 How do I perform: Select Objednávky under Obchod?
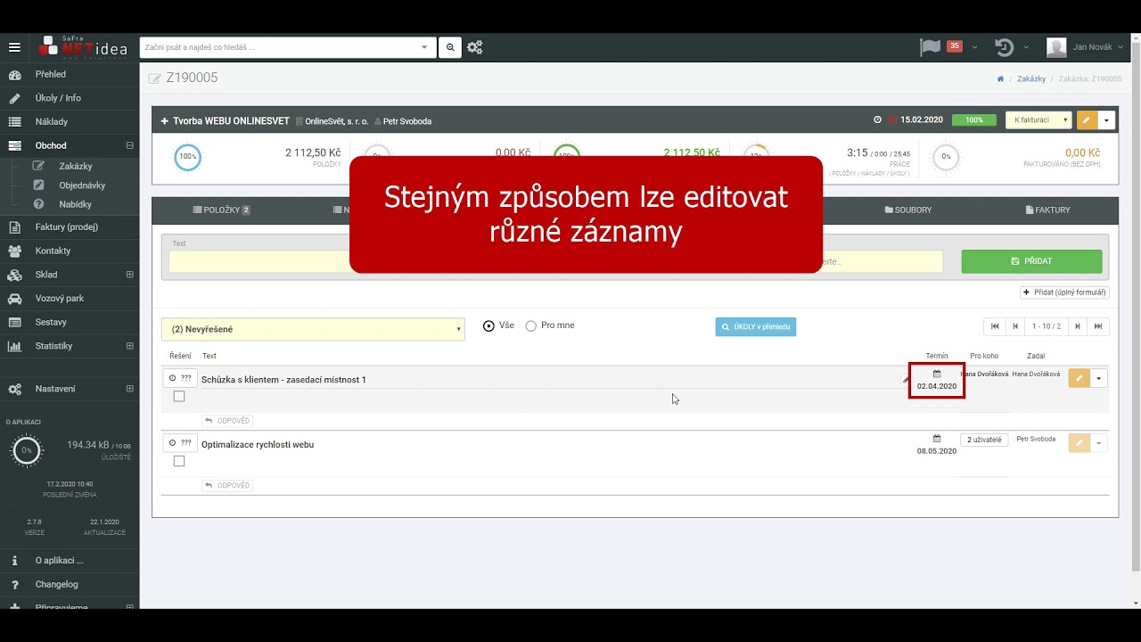[82, 185]
